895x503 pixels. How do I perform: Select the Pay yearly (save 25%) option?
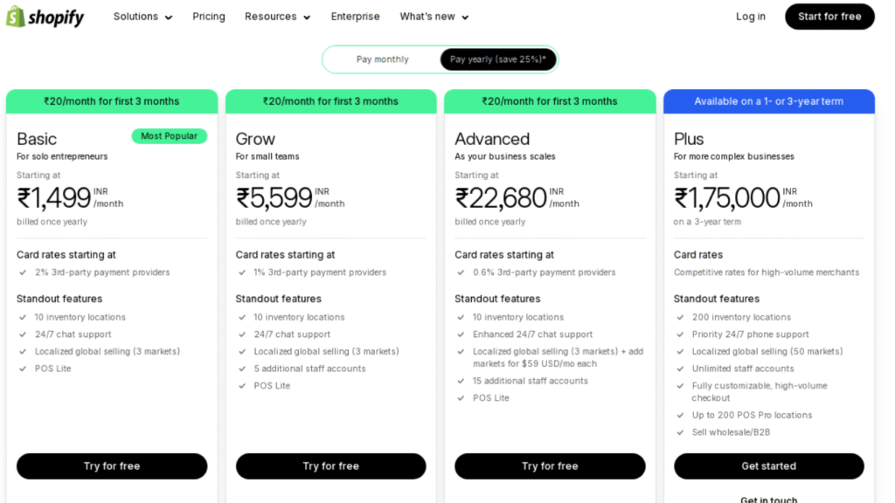click(x=497, y=59)
